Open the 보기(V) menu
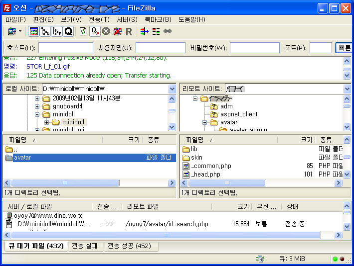The width and height of the screenshot is (354, 266). [x=71, y=19]
